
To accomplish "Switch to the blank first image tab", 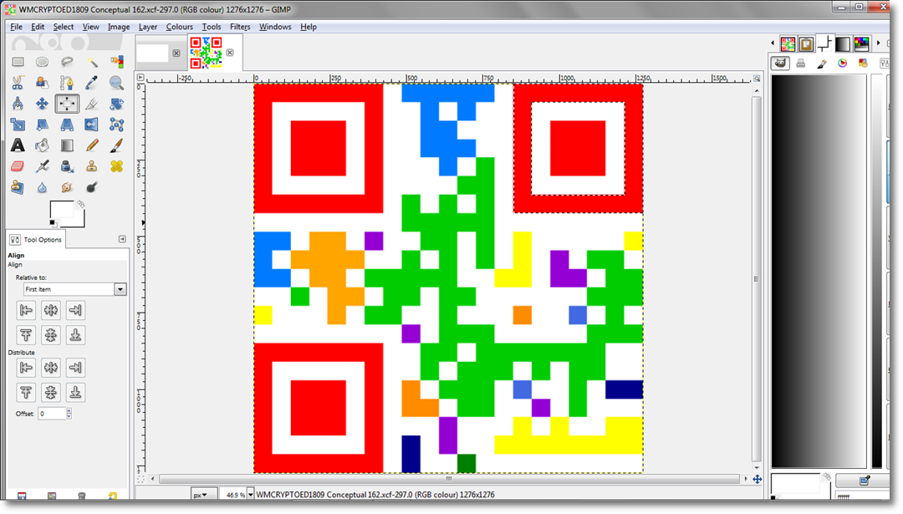I will tap(153, 53).
